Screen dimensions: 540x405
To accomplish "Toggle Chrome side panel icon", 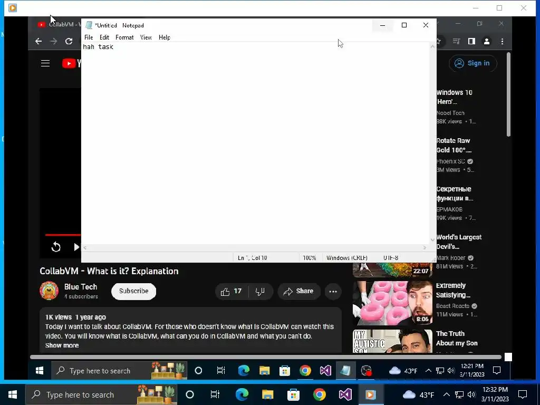I will pyautogui.click(x=471, y=41).
